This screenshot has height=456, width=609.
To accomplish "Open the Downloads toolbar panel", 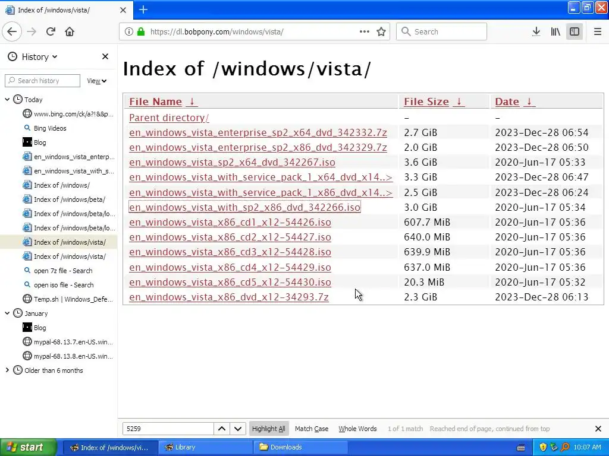I will (536, 31).
